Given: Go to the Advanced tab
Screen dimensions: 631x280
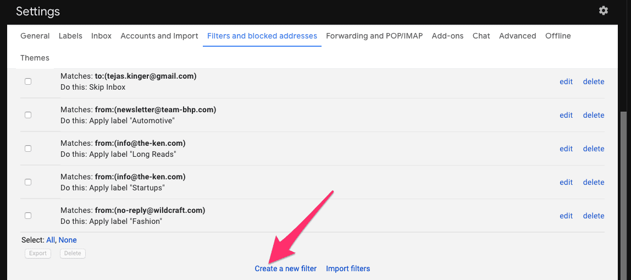Looking at the screenshot, I should click(x=518, y=36).
